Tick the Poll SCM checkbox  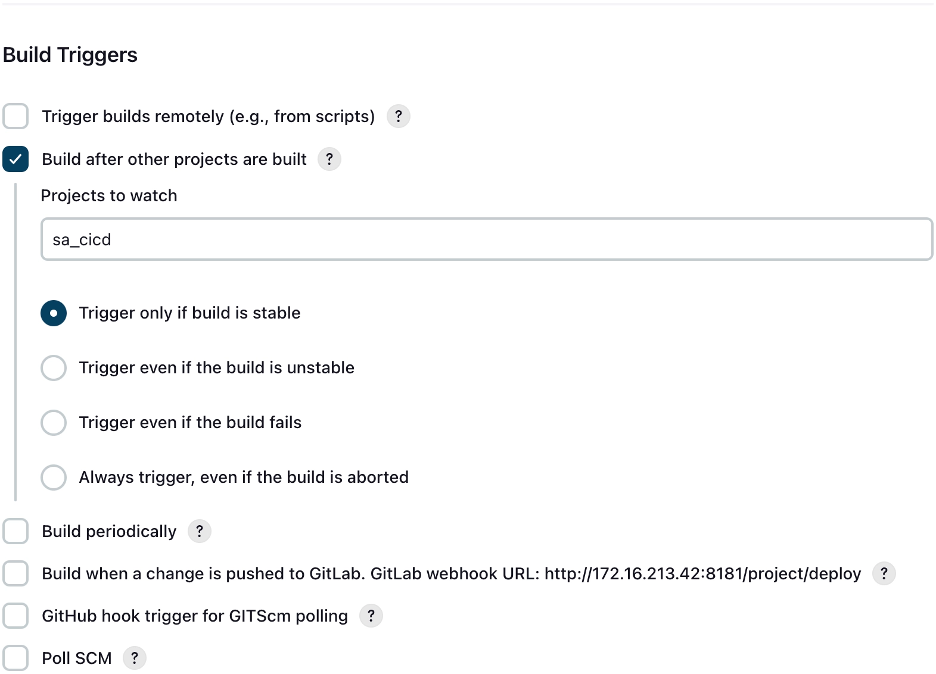pyautogui.click(x=15, y=658)
